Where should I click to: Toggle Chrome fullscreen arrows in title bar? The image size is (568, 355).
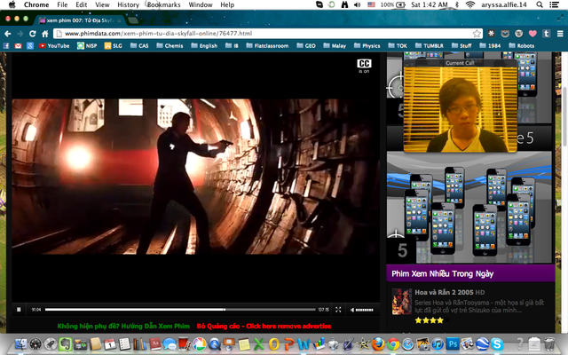tap(560, 18)
